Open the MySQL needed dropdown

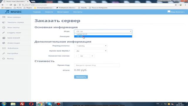[x=91, y=51]
